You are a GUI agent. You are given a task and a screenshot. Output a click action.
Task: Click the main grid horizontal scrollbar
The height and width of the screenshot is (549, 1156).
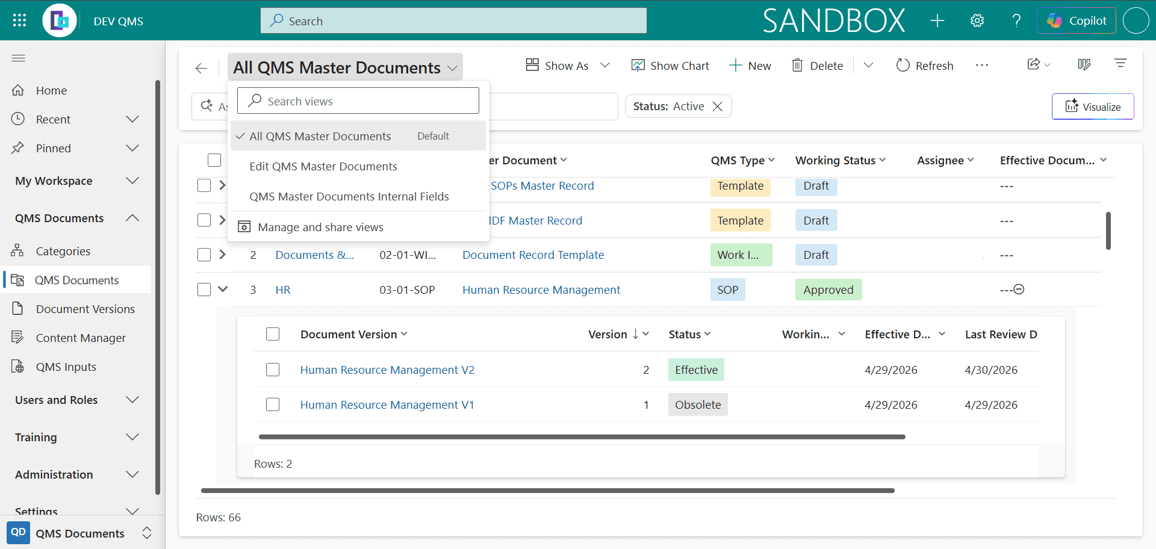(547, 491)
